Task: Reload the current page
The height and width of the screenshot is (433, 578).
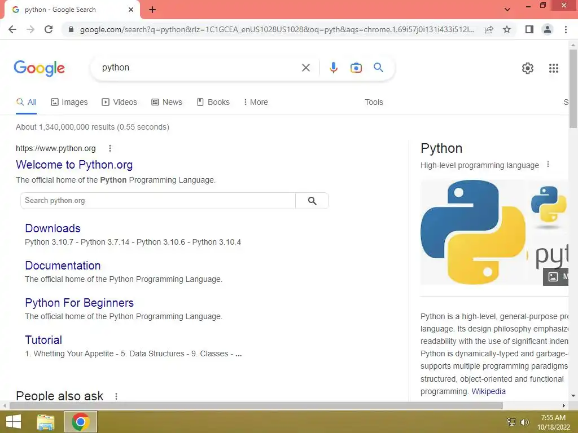Action: click(x=49, y=29)
